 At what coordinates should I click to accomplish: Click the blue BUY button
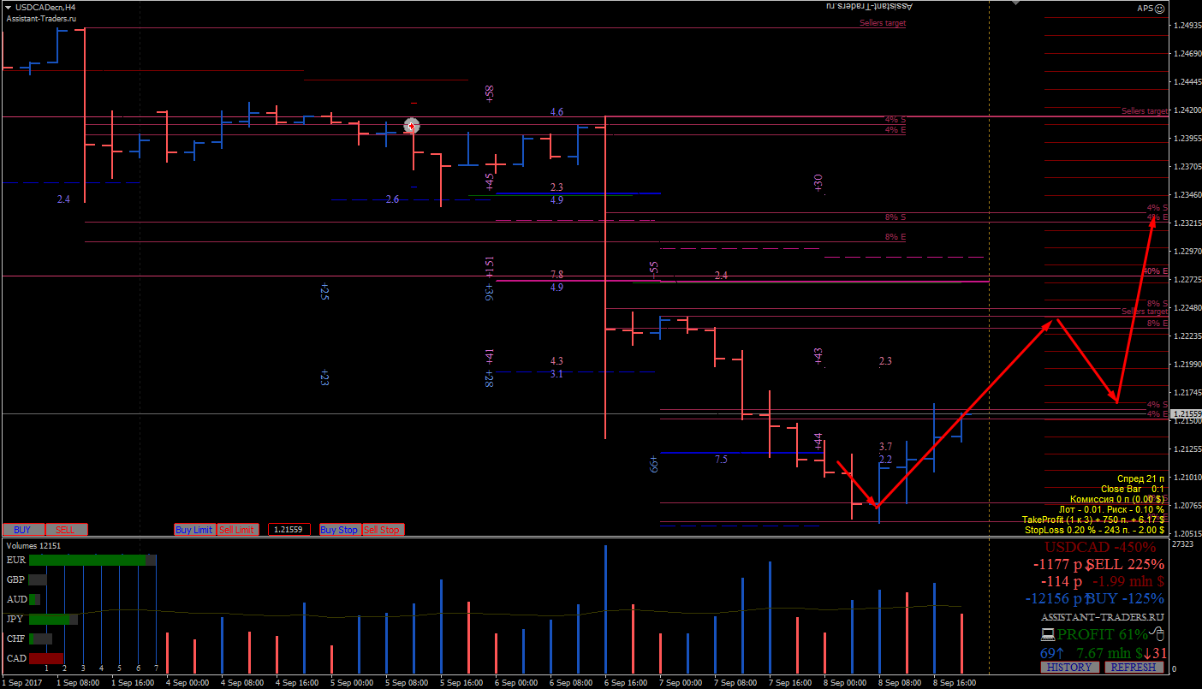[23, 530]
